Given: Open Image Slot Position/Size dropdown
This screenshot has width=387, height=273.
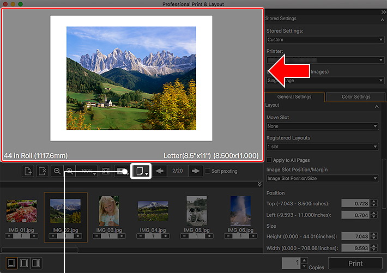Looking at the screenshot, I should (322, 179).
